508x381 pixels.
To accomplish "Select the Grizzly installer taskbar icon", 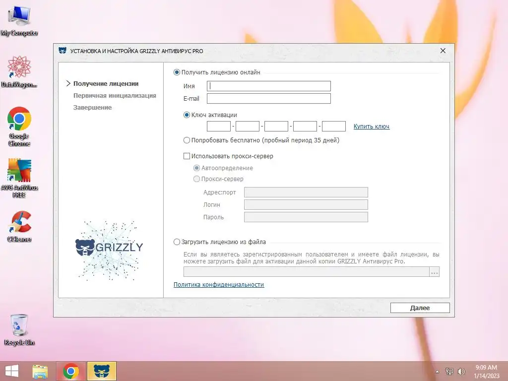I will coord(101,371).
